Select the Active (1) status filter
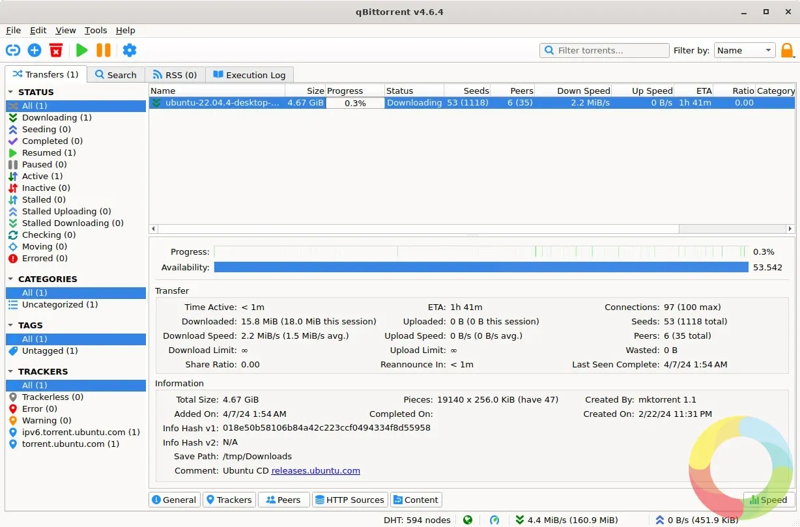Image resolution: width=800 pixels, height=527 pixels. coord(76,176)
